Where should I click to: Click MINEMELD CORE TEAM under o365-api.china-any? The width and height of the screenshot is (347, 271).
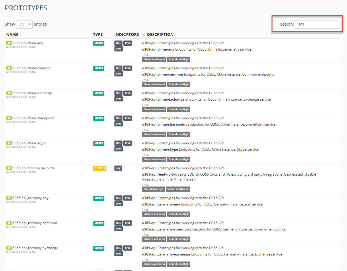point(21,47)
